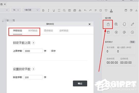Click the copy pages icon beside the scissors
Viewport: 139px width, 93px height.
(x=75, y=10)
